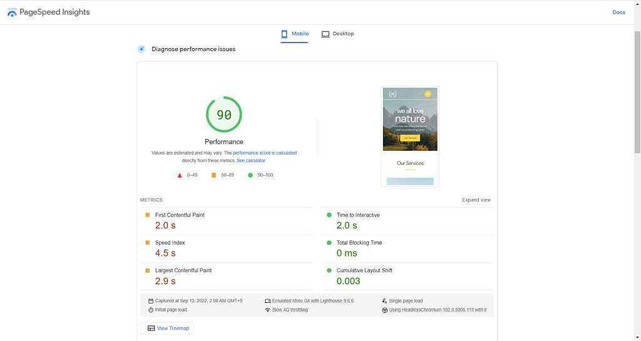Click the performance score 90 gauge
The image size is (641, 341).
point(223,115)
